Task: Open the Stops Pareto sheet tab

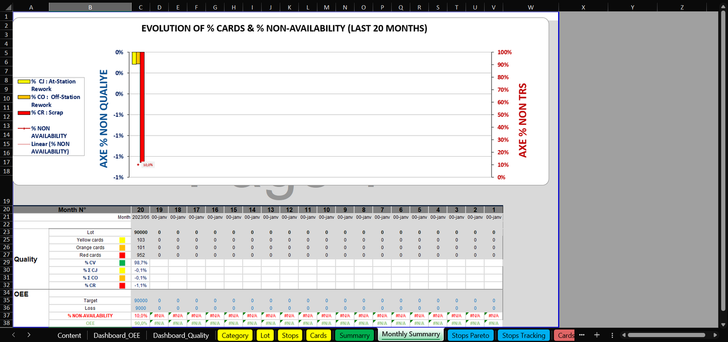Action: (470, 335)
